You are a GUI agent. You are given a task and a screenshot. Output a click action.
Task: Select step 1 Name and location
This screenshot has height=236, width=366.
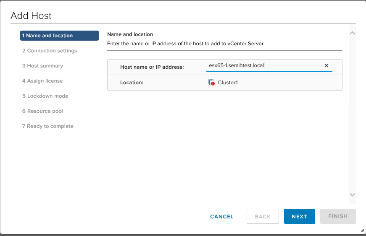point(59,36)
